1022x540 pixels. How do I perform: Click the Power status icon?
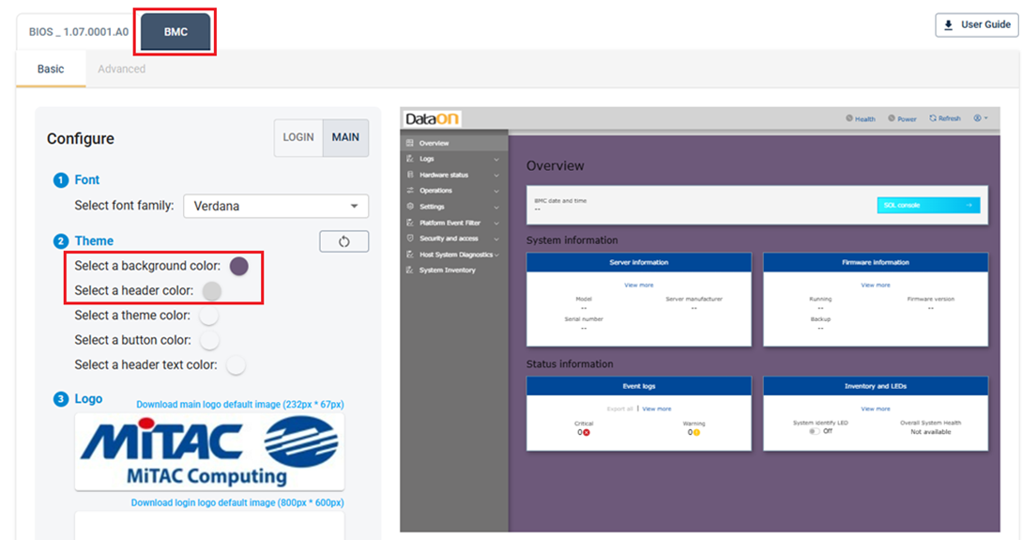point(891,118)
